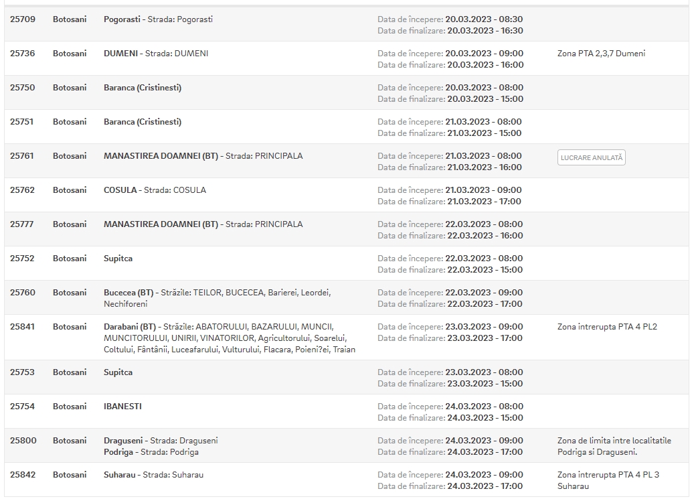This screenshot has height=501, width=694.
Task: Select work order number 25777
Action: coord(22,224)
